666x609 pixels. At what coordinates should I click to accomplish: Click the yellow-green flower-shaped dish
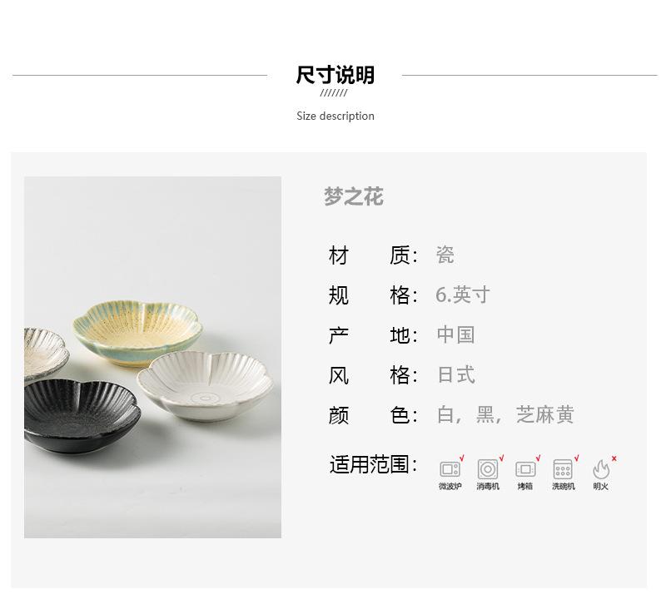[x=137, y=334]
